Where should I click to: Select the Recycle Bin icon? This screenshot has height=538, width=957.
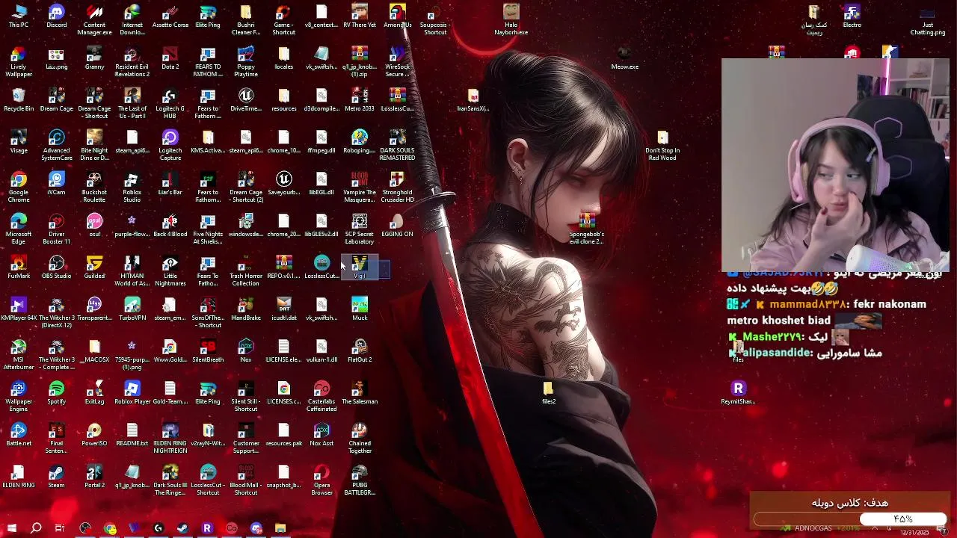(x=19, y=100)
